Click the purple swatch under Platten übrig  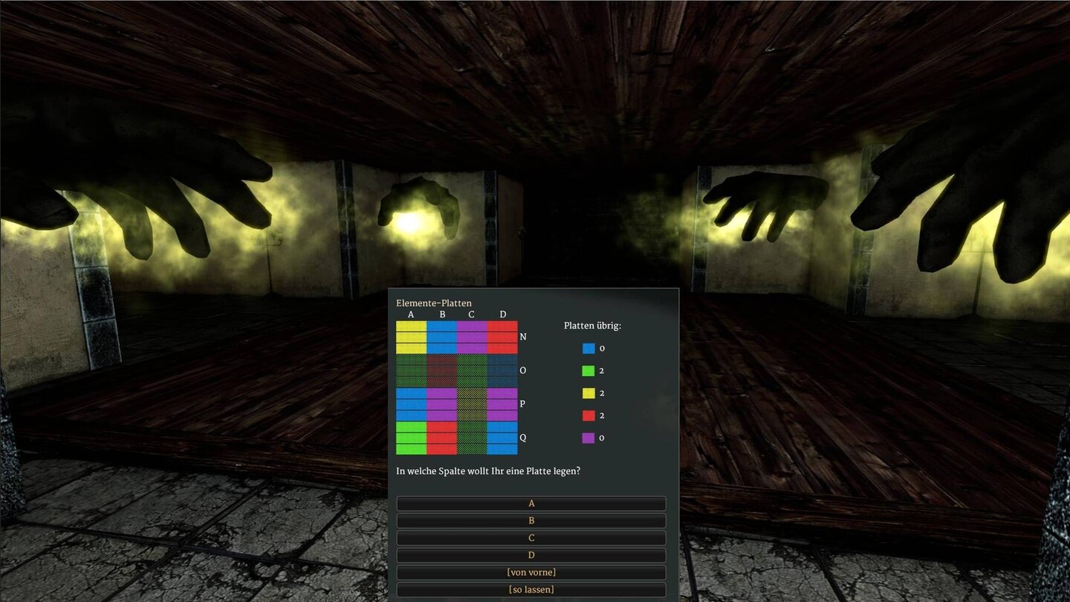tap(588, 438)
